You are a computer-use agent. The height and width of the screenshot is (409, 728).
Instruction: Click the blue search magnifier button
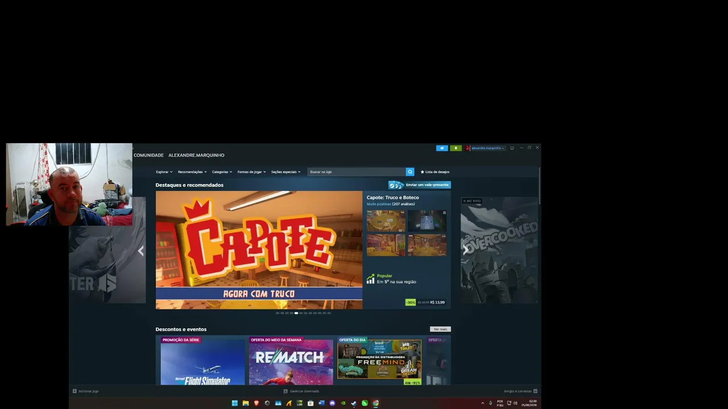pos(409,172)
